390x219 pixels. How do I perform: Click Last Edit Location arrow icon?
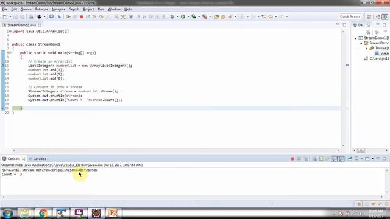(x=264, y=16)
